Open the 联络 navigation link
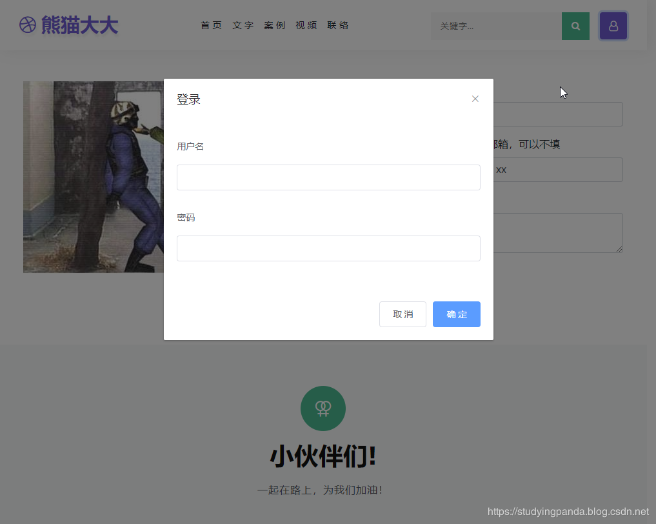Image resolution: width=656 pixels, height=524 pixels. (x=337, y=25)
